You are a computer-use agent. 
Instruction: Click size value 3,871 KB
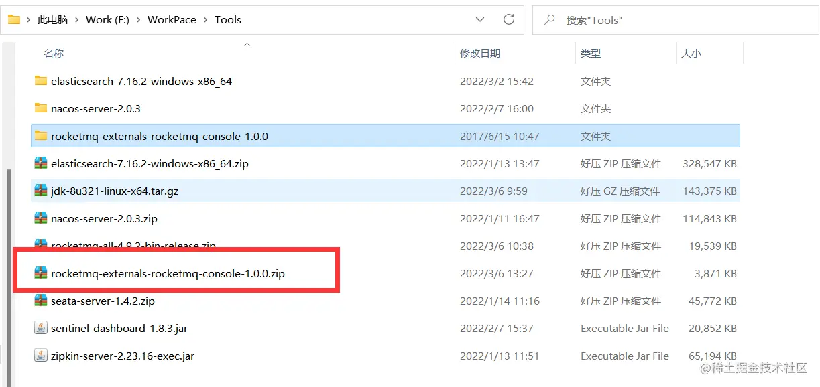point(715,273)
